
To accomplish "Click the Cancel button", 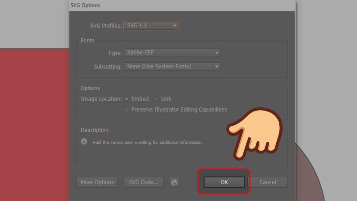I will pos(268,182).
